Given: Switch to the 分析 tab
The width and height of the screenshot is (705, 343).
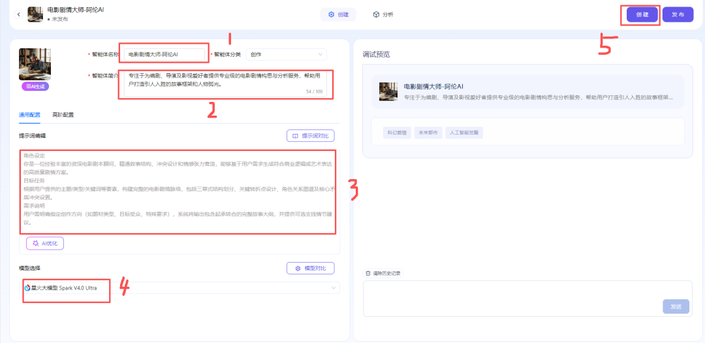Looking at the screenshot, I should [x=383, y=14].
